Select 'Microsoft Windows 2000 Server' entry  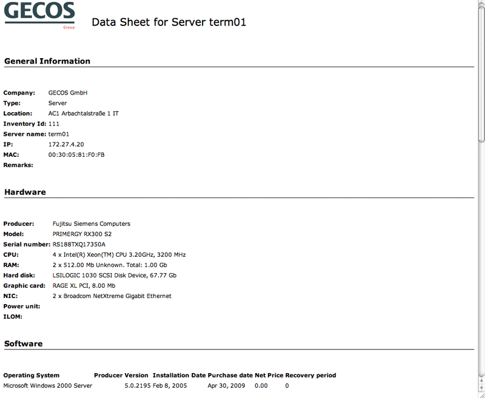click(48, 386)
